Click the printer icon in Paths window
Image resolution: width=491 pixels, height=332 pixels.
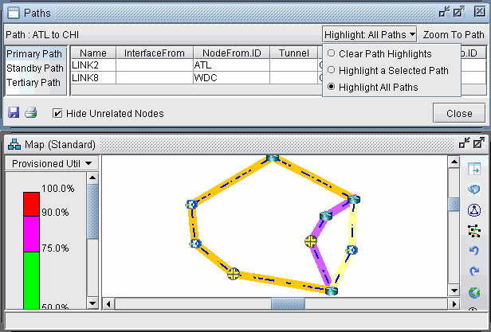point(31,113)
